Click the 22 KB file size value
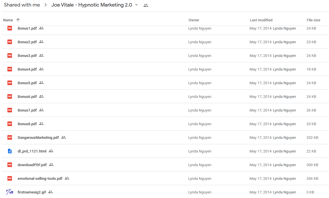Viewport: 329px width, 198px height. [x=311, y=151]
